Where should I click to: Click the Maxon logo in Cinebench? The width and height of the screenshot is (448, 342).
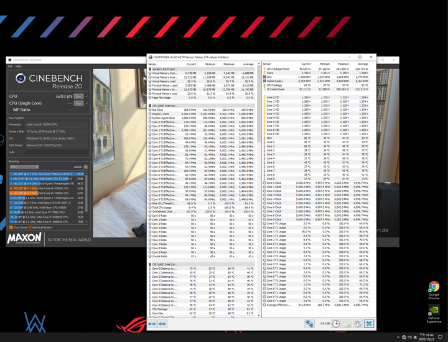(x=24, y=238)
